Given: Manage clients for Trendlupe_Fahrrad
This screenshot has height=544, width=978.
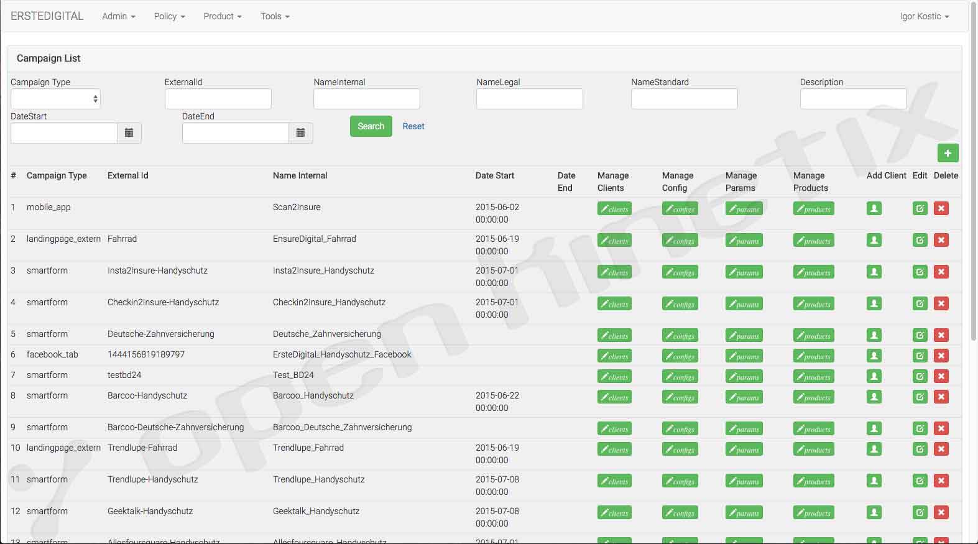Looking at the screenshot, I should tap(614, 449).
